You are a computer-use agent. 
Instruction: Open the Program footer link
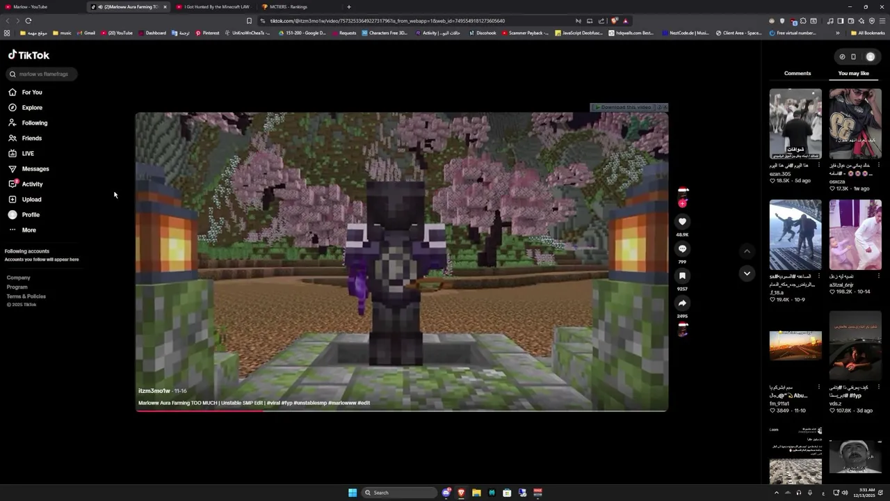pos(17,287)
